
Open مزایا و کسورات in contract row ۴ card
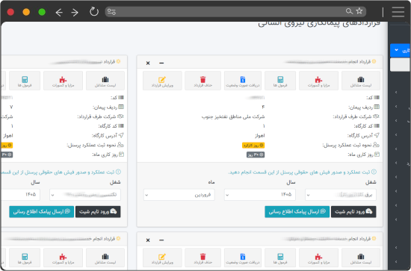point(318,81)
